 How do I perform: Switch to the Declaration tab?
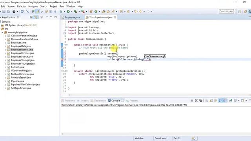coord(100,101)
